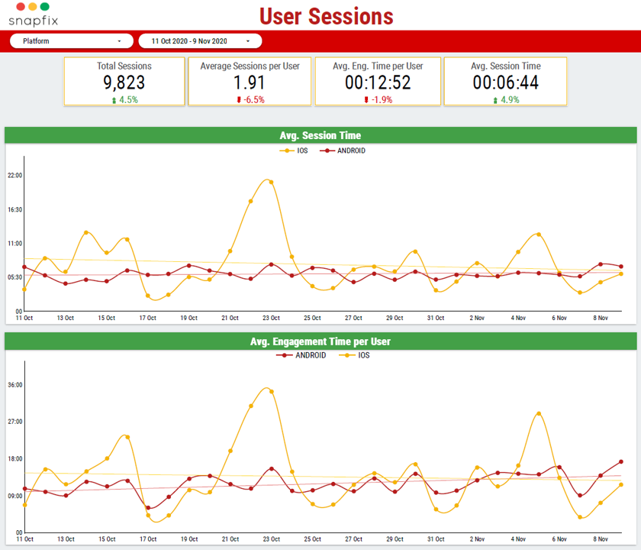Screen dimensions: 641x550
Task: Click 8 Nov label on Engagement Time axis
Action: (601, 539)
